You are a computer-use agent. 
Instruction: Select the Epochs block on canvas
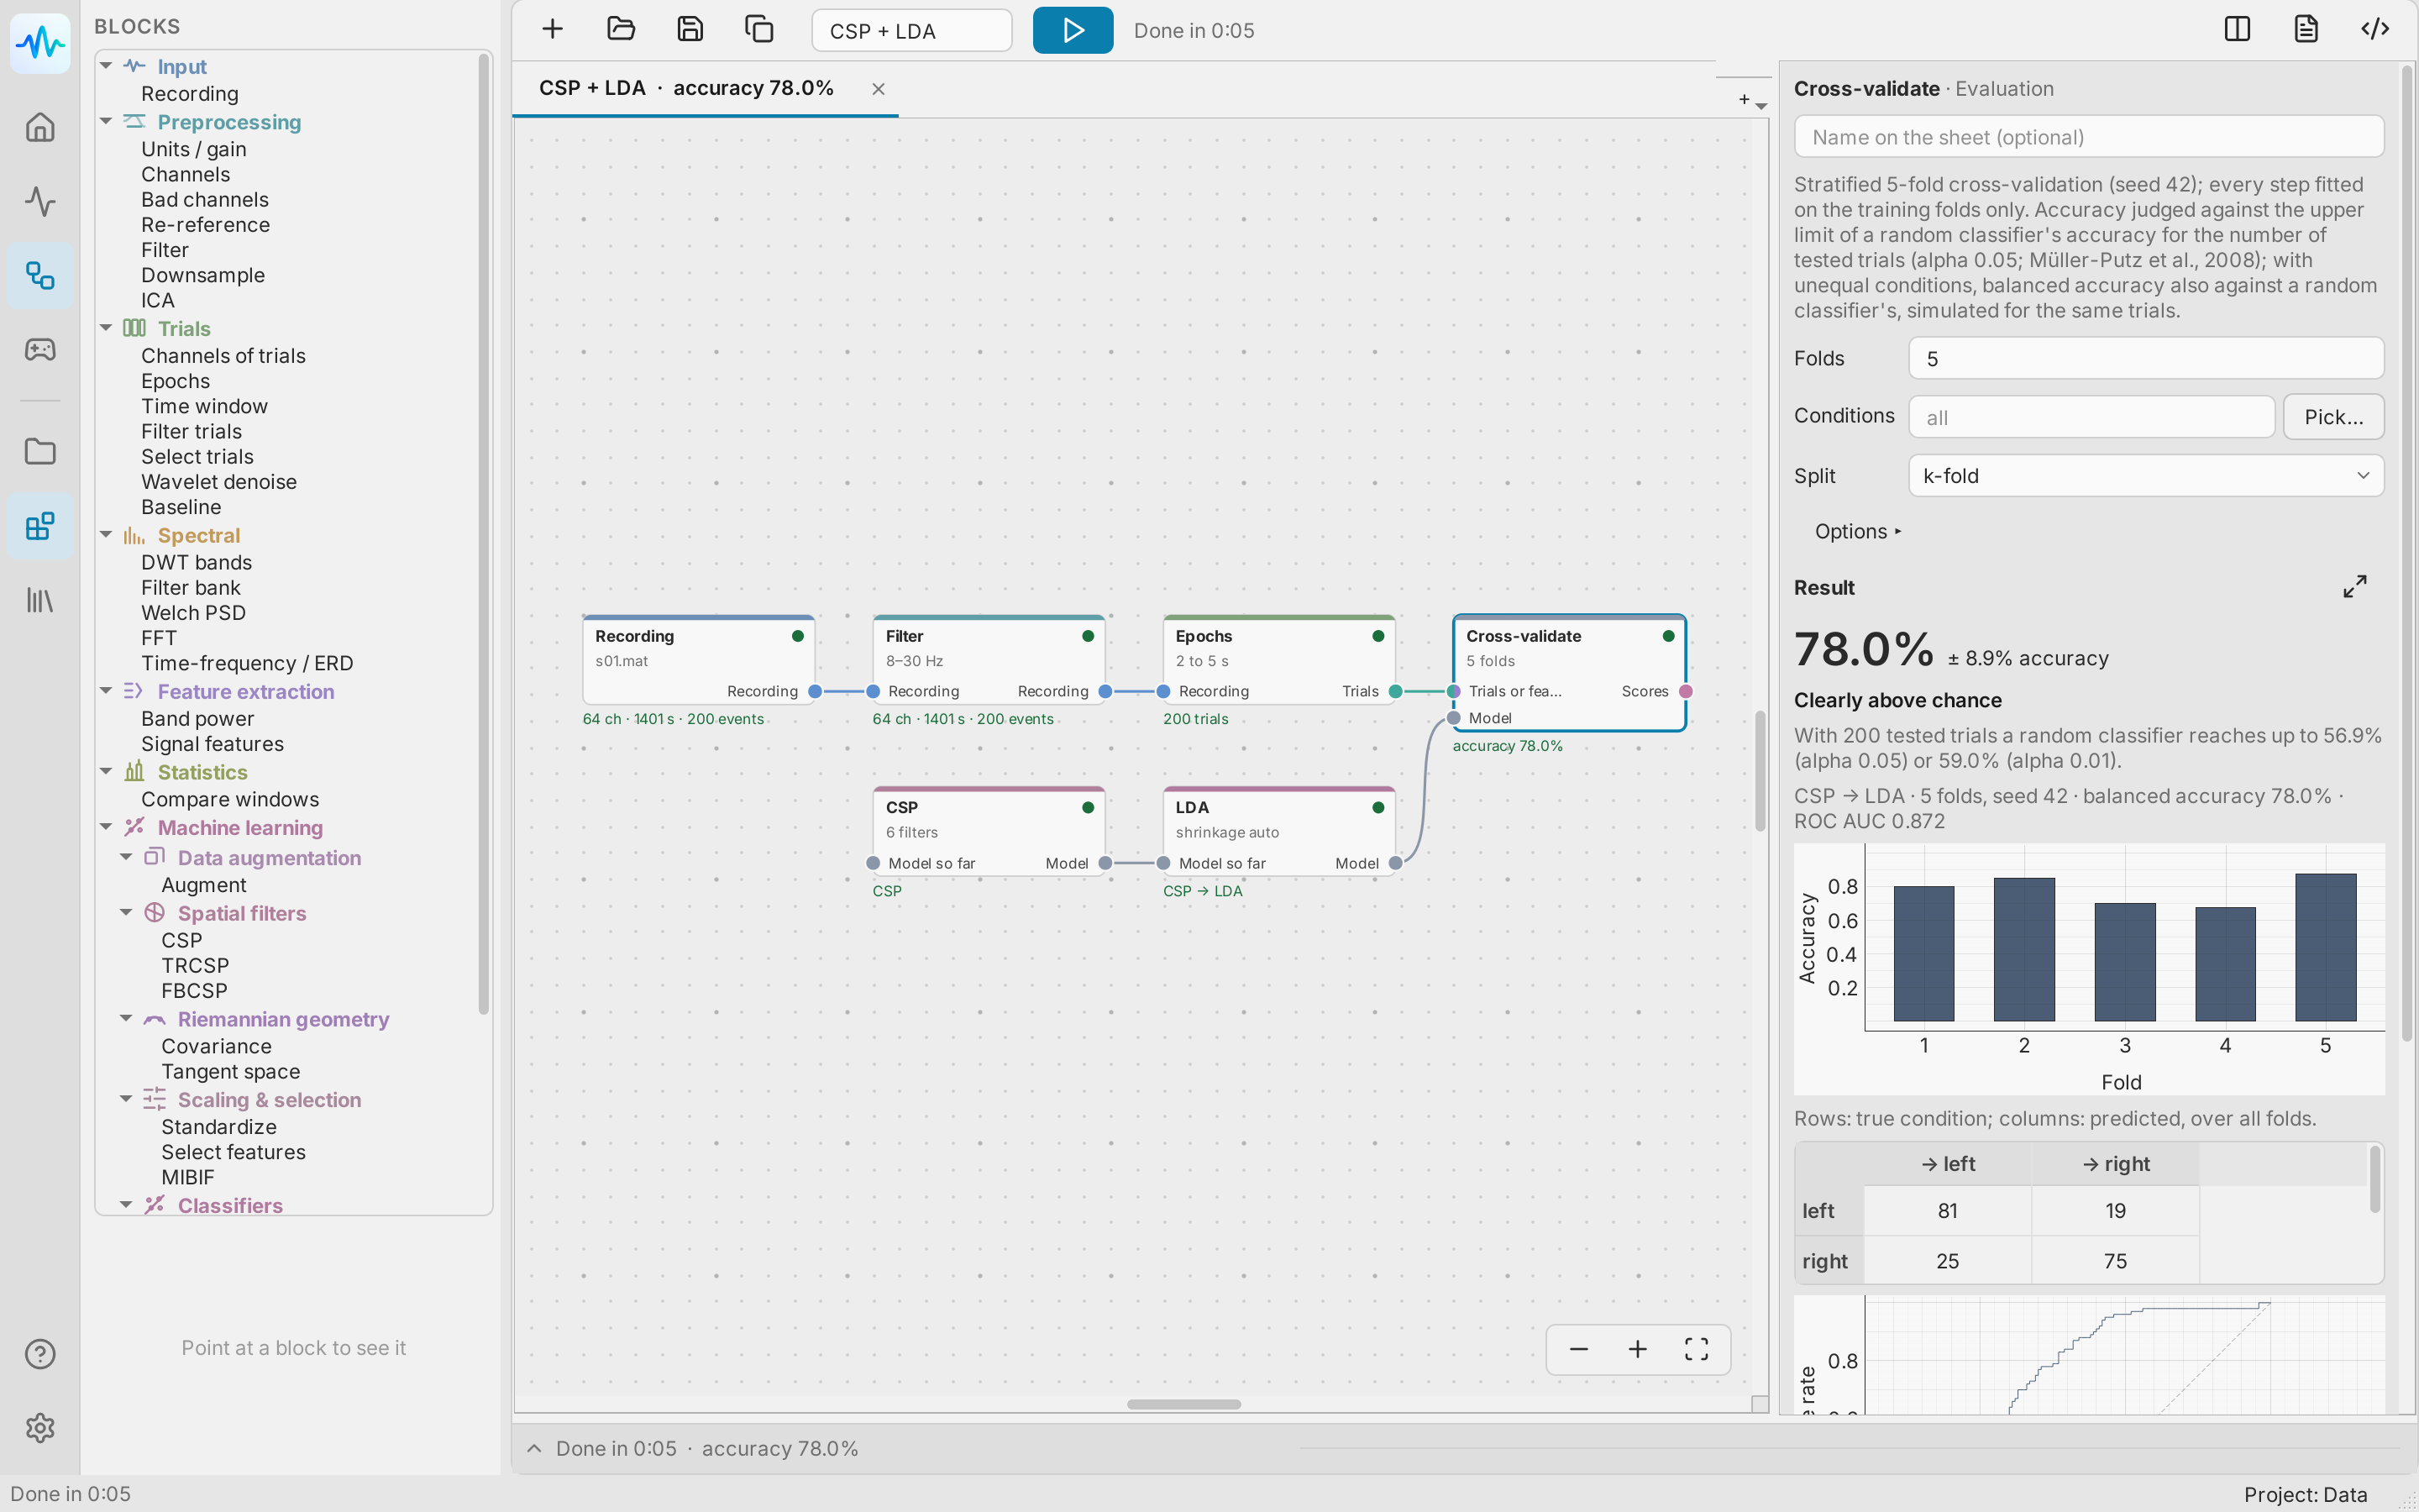[x=1278, y=660]
